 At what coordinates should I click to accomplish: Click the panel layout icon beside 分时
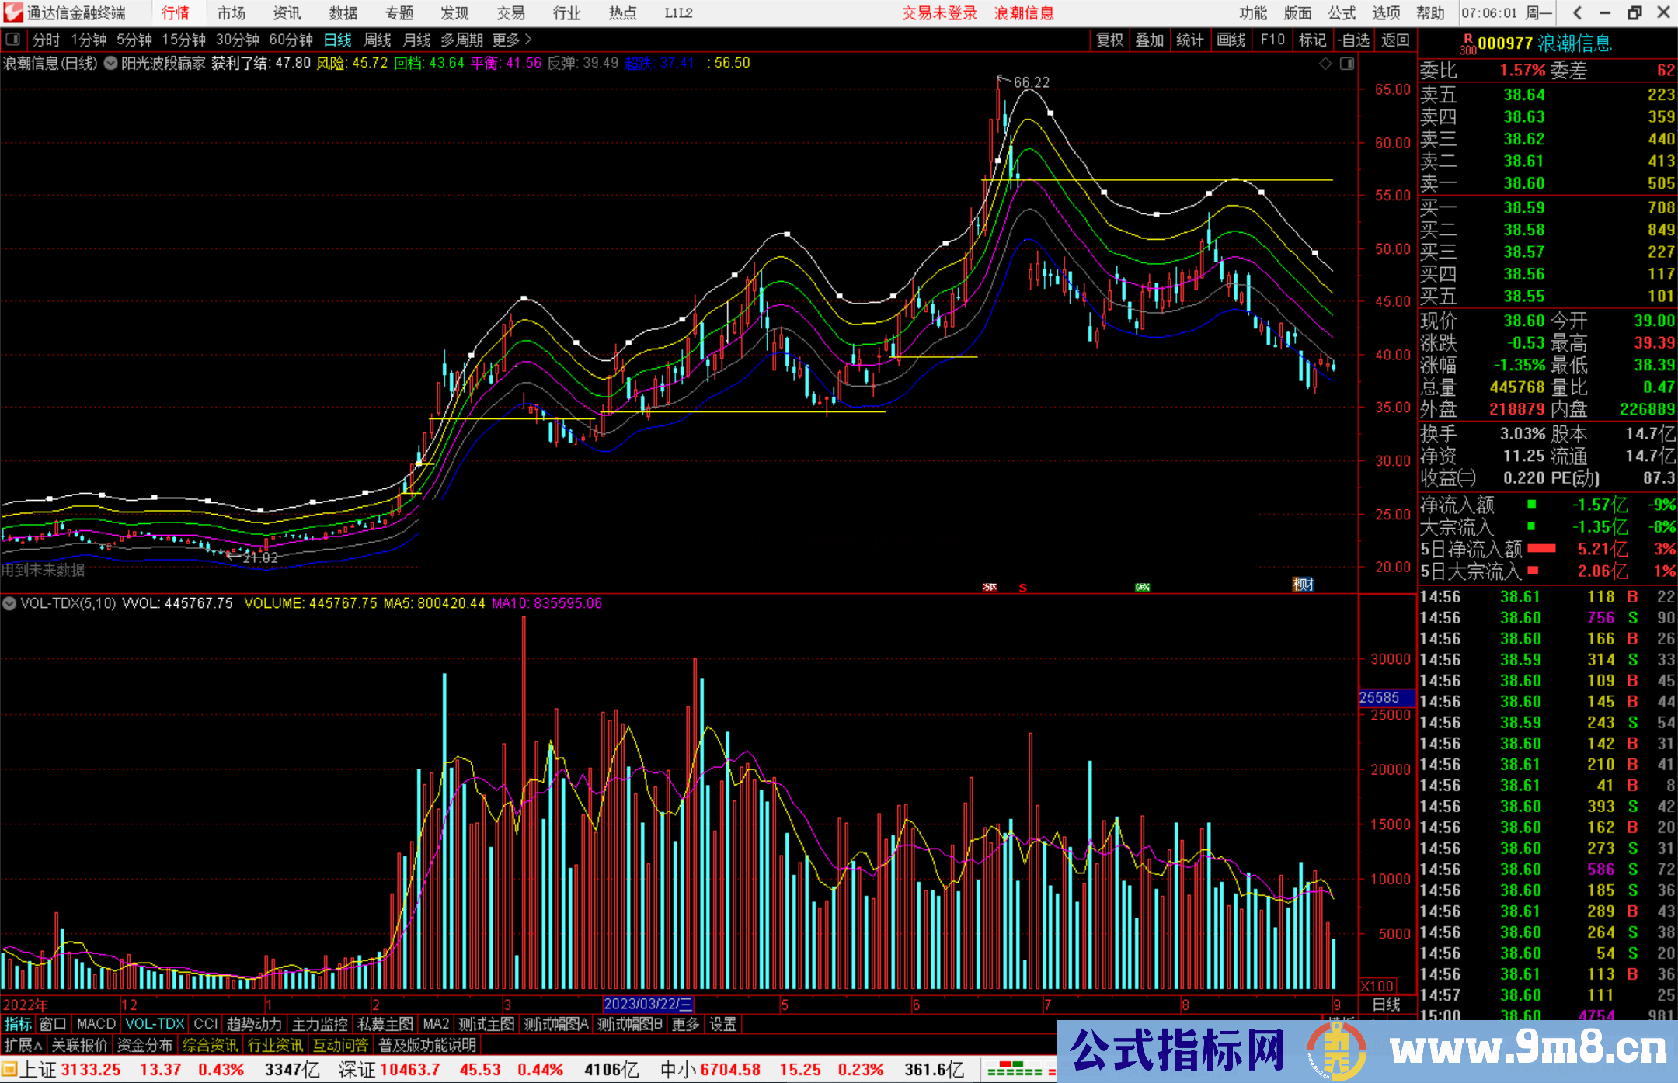(x=12, y=40)
